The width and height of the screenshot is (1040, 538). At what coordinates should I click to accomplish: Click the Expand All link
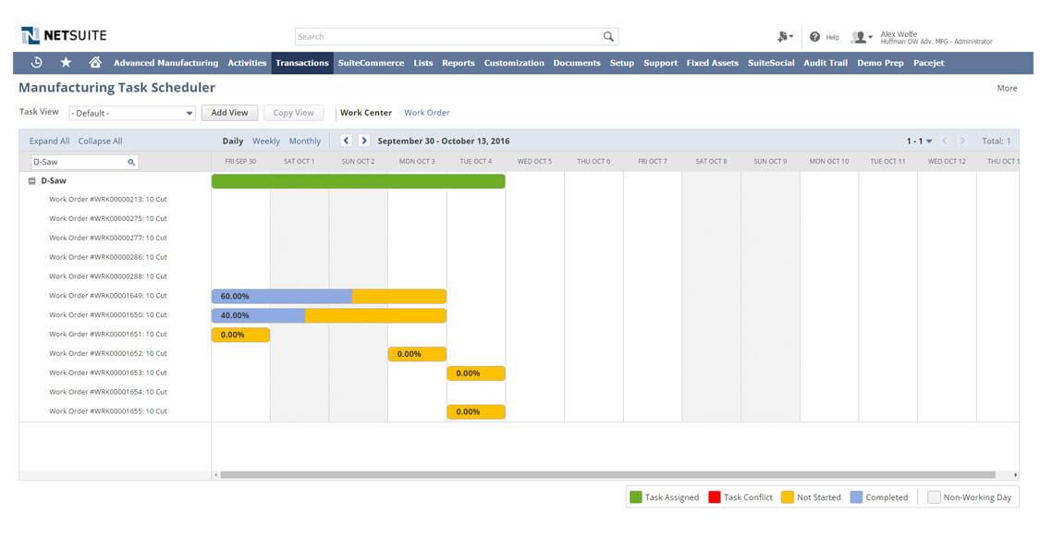pyautogui.click(x=47, y=141)
